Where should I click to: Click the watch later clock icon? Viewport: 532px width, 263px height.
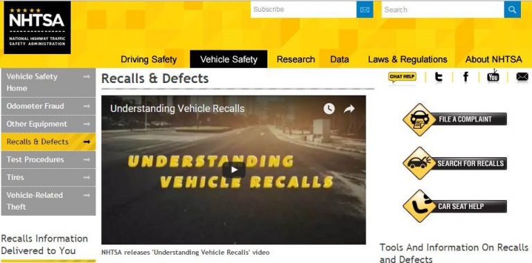click(x=329, y=109)
